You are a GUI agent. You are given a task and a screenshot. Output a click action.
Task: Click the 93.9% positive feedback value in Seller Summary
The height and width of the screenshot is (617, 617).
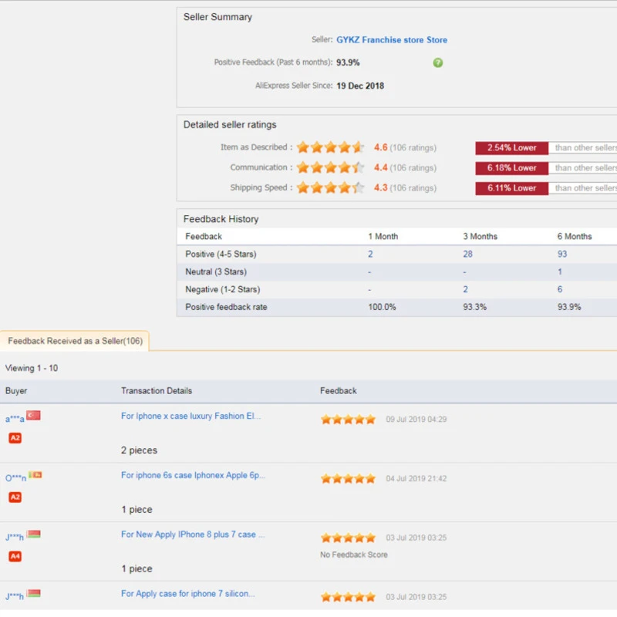(348, 62)
